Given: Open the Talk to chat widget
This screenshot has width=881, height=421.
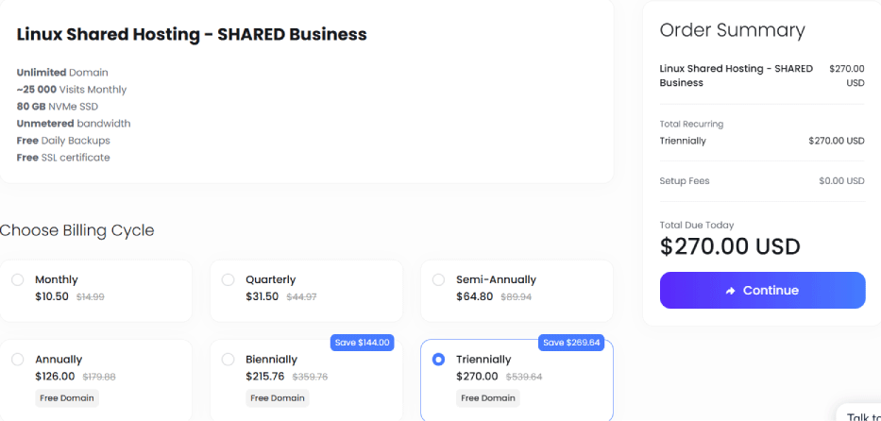Looking at the screenshot, I should 862,416.
